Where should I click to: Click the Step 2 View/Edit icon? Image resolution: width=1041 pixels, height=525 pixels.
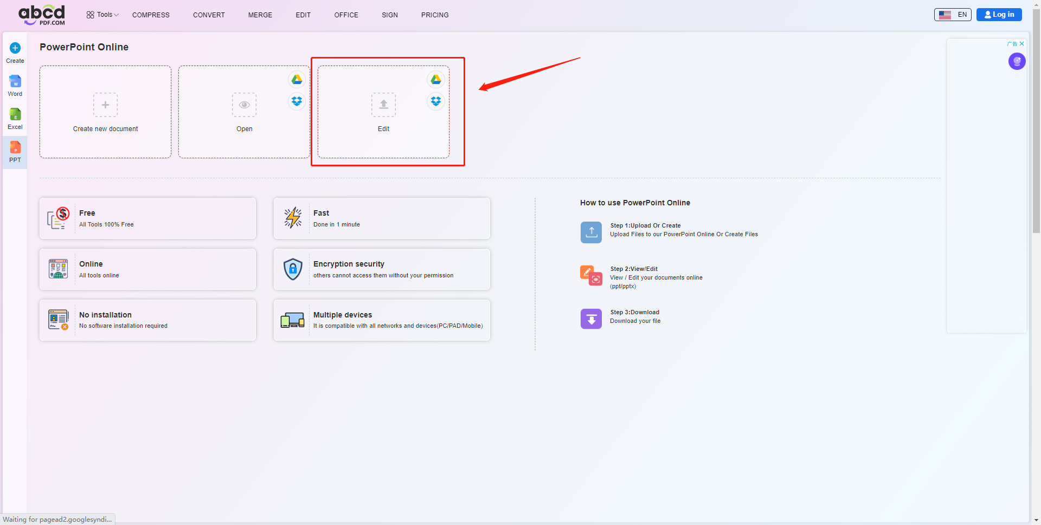[591, 275]
